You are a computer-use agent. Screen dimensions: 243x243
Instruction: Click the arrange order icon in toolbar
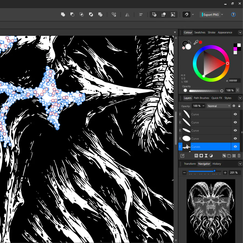(x=114, y=15)
